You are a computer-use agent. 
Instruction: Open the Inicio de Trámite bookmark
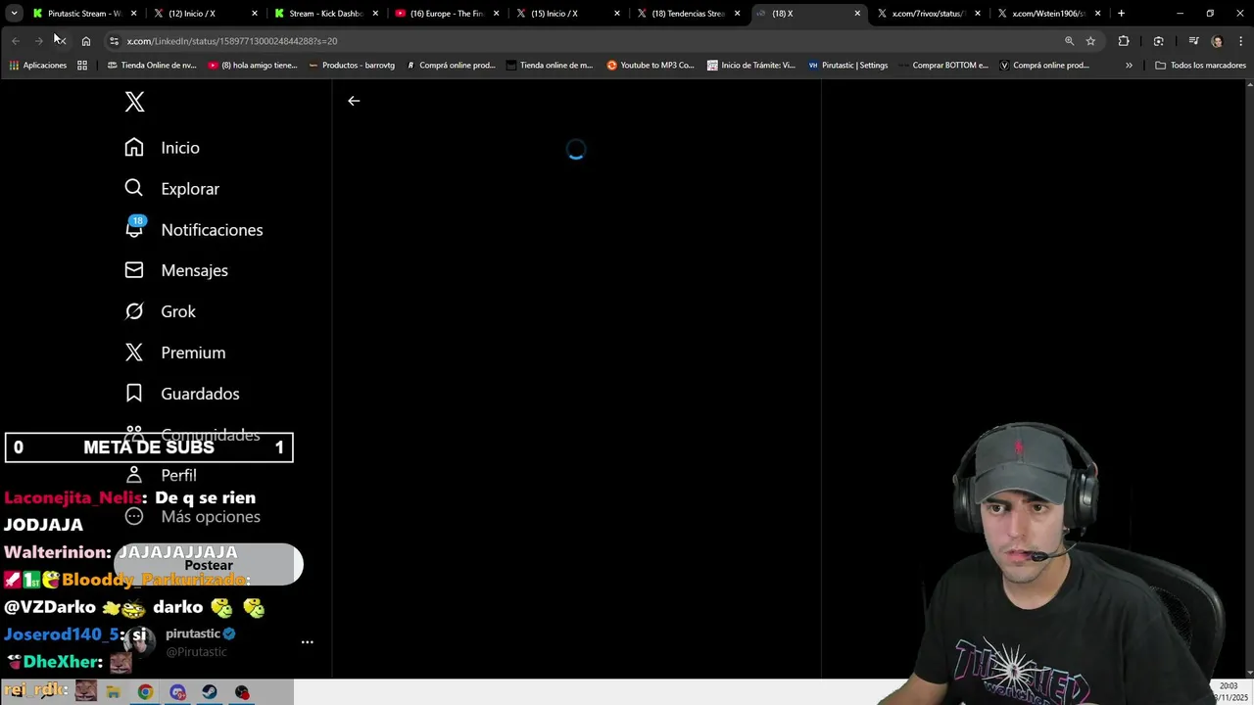click(x=751, y=66)
